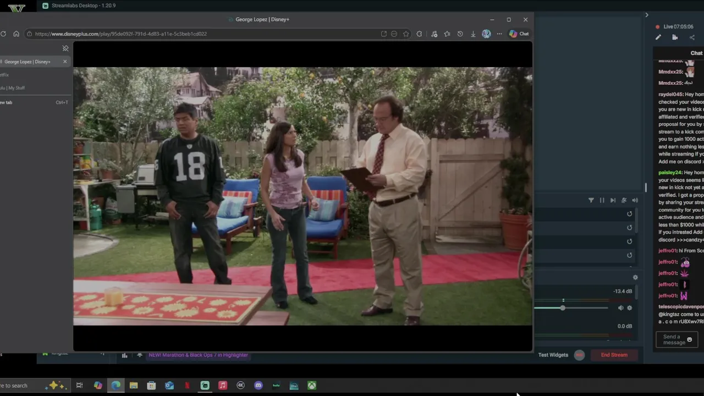The image size is (704, 396).
Task: Open the audio mixer settings gear
Action: click(x=635, y=278)
